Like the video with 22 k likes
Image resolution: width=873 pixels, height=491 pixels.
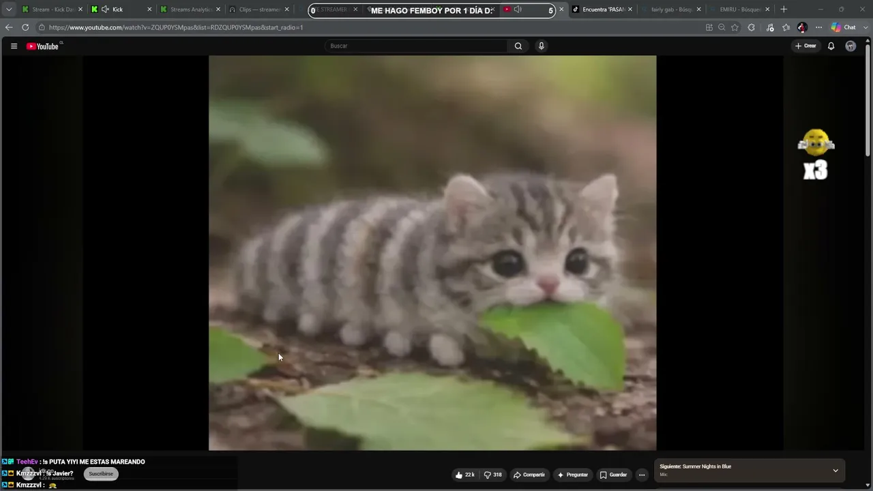tap(464, 475)
